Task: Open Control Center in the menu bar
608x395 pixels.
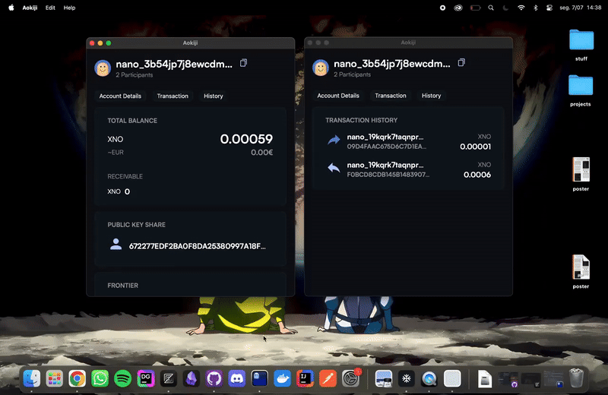Action: 549,8
